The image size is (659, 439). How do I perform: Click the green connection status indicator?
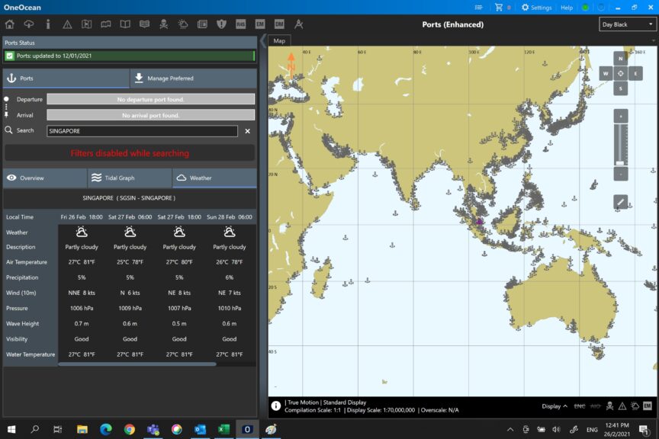[585, 8]
